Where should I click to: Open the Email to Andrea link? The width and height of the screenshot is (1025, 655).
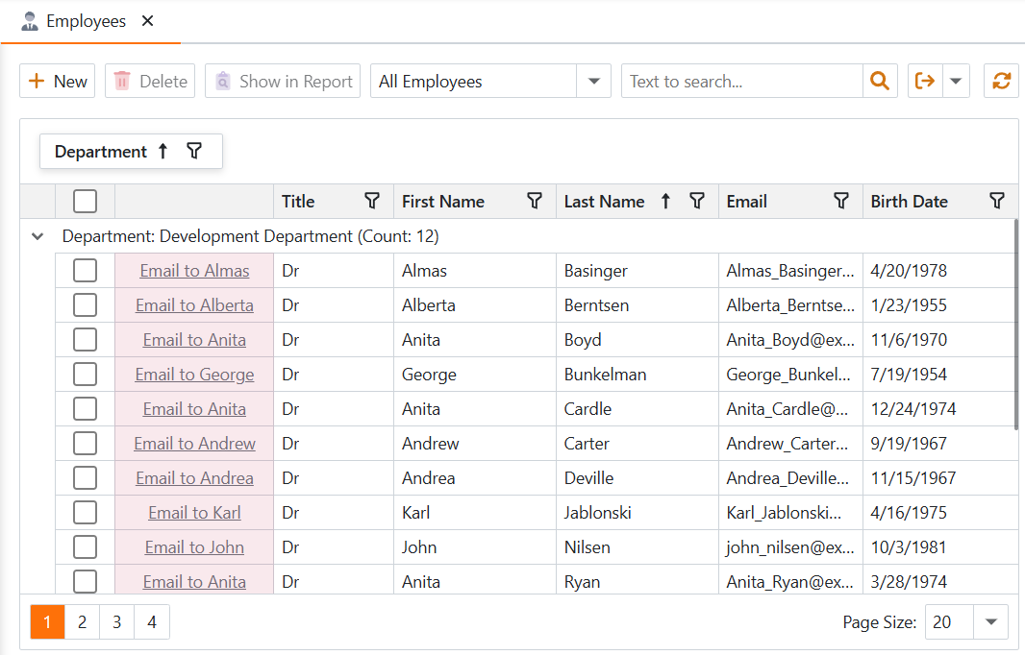tap(194, 478)
